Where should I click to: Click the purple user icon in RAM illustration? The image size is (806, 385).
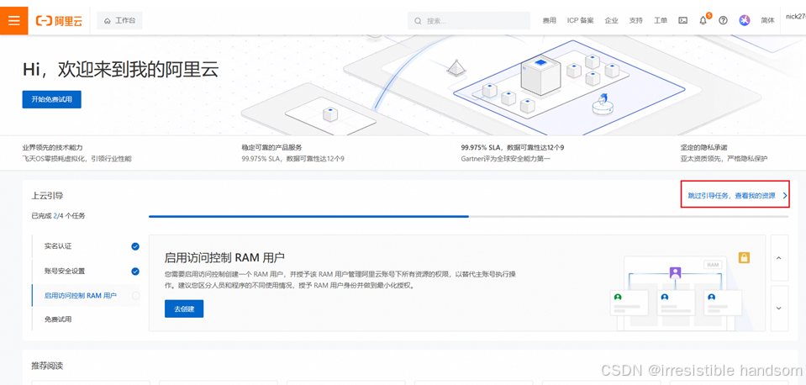[675, 272]
